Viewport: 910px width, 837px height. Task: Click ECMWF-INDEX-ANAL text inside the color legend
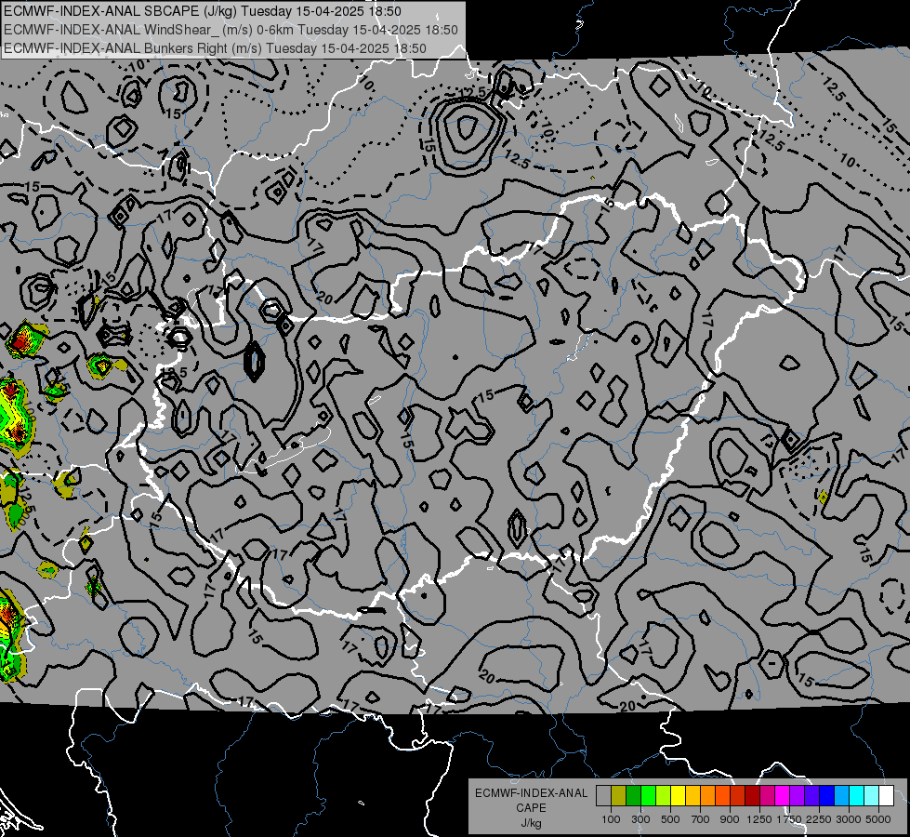531,793
